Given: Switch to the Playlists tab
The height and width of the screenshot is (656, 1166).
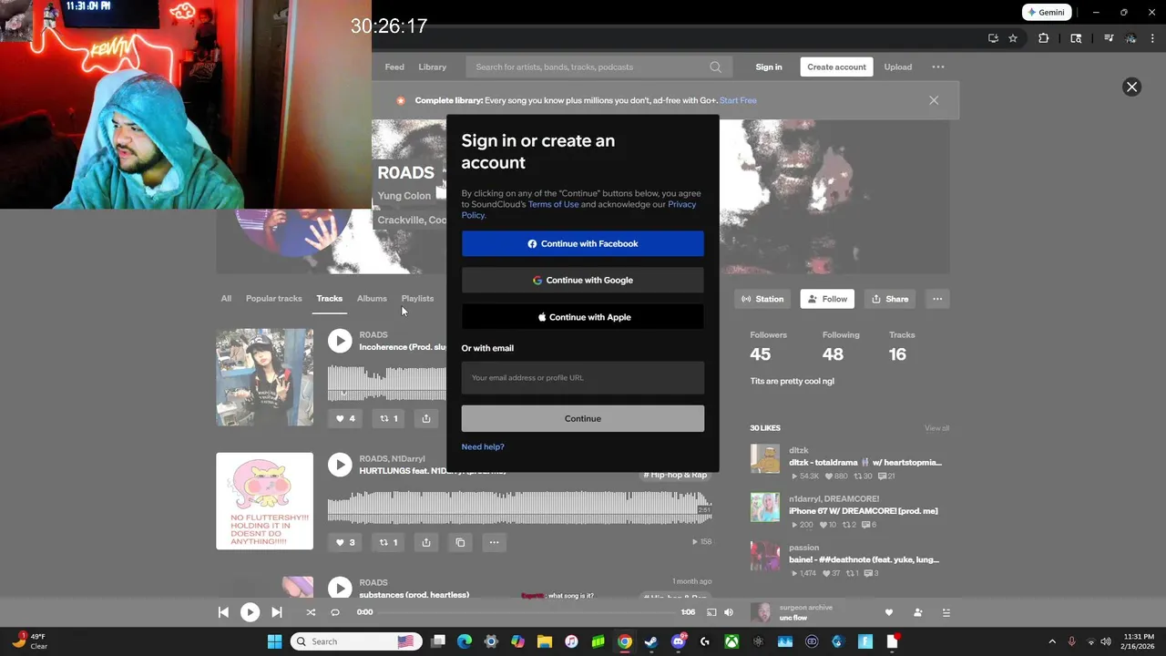Looking at the screenshot, I should click(x=417, y=298).
